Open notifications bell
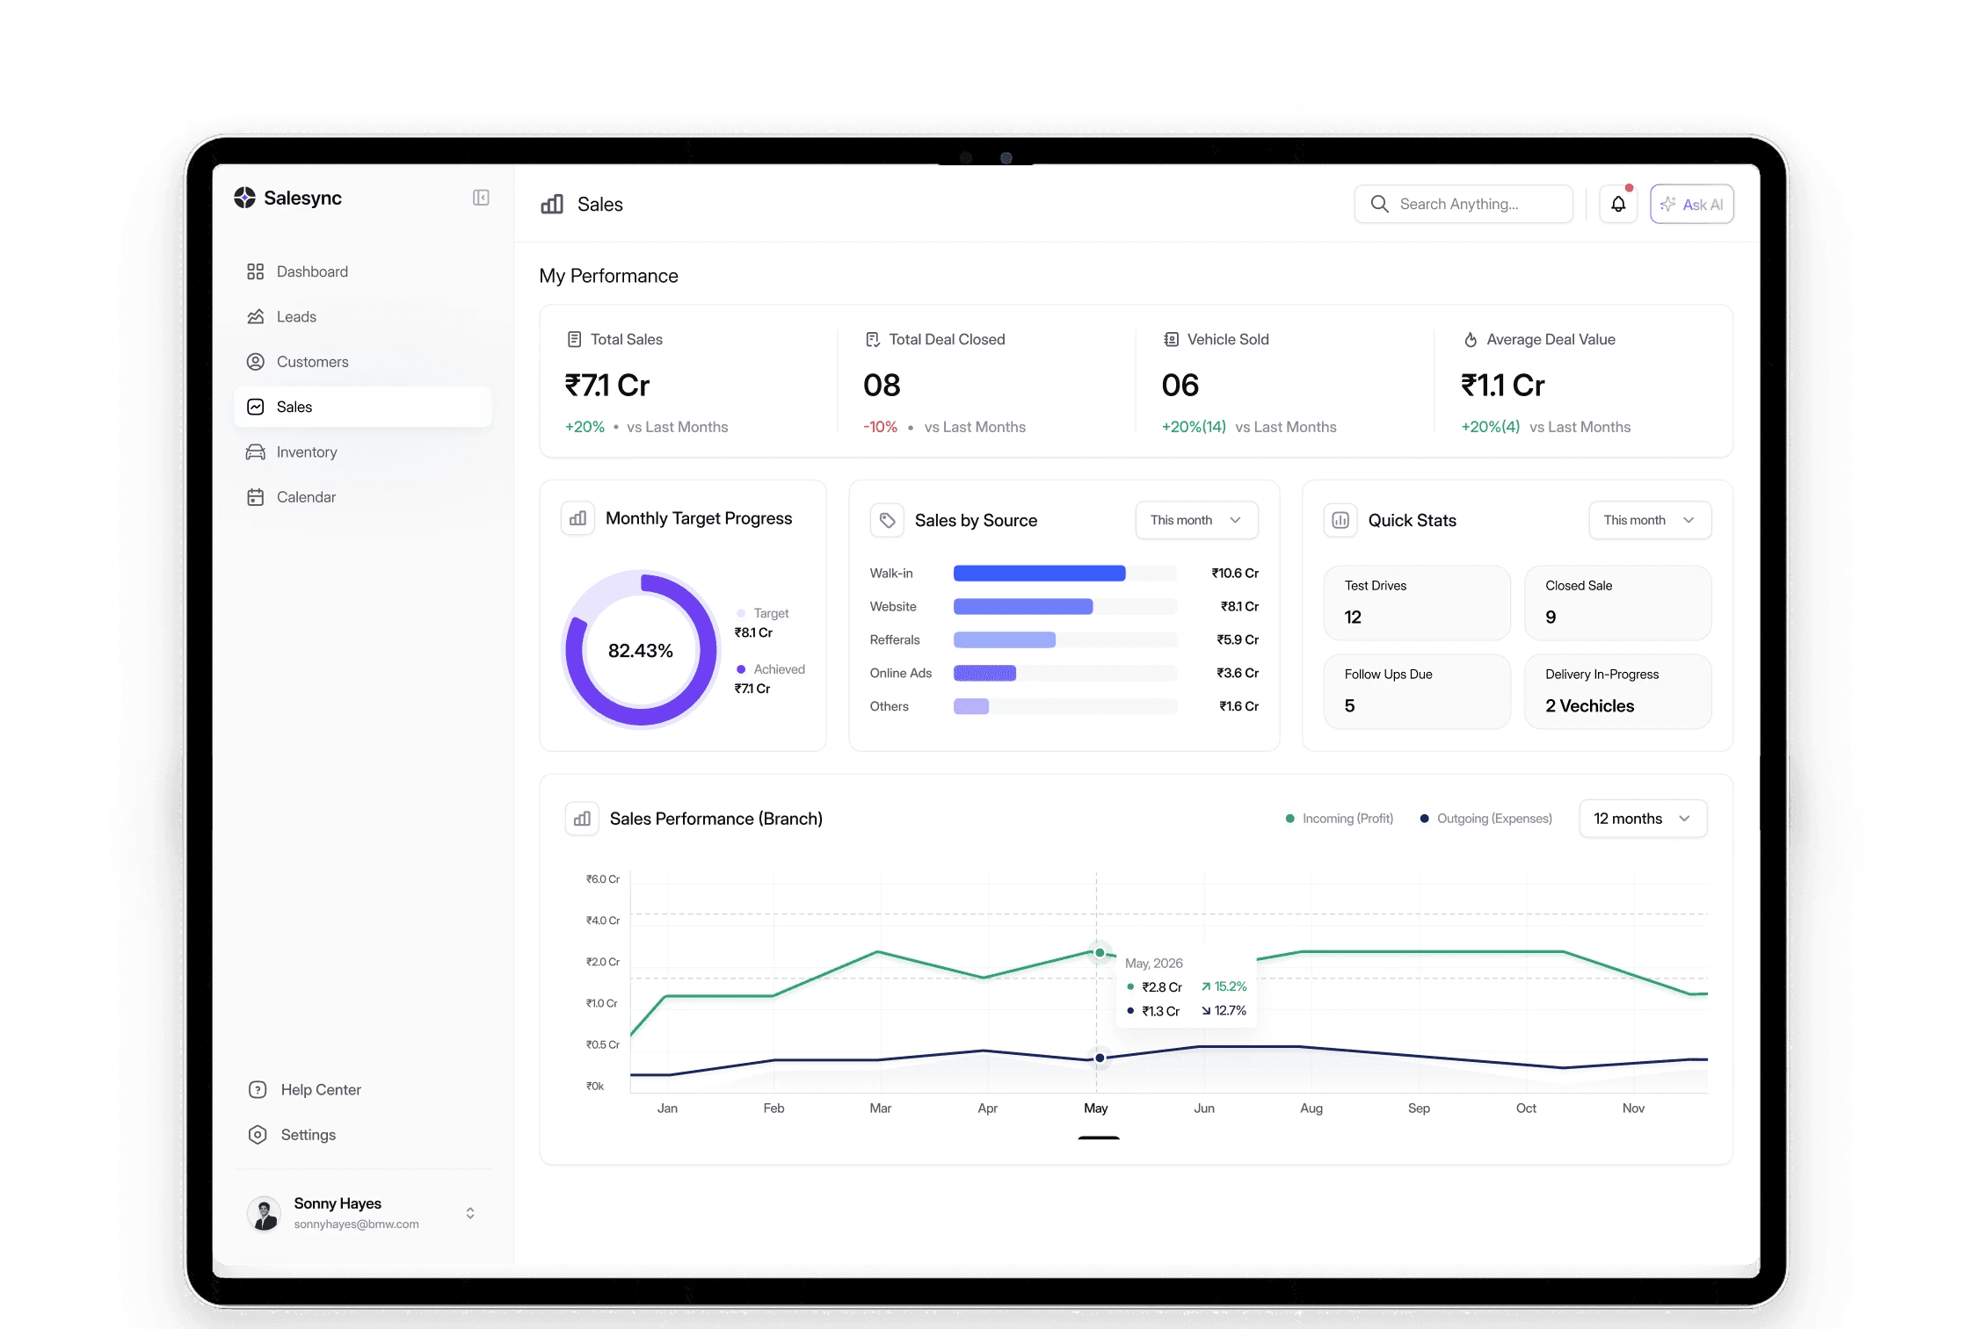Screen dimensions: 1961x1329 (x=1618, y=204)
